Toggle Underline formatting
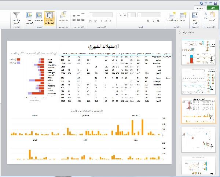Screen dimensions: 220x177 [x=148, y=21]
